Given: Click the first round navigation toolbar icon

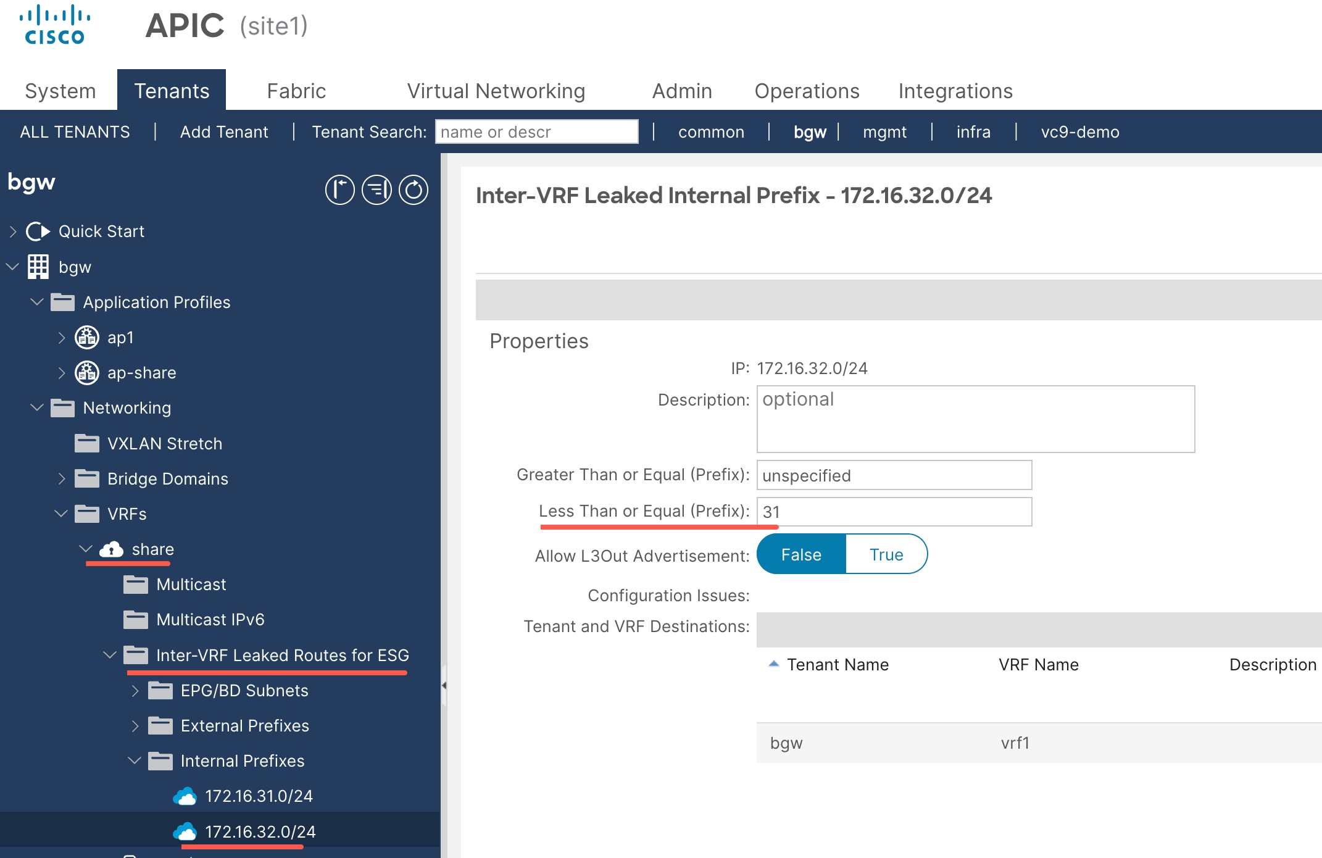Looking at the screenshot, I should point(340,190).
